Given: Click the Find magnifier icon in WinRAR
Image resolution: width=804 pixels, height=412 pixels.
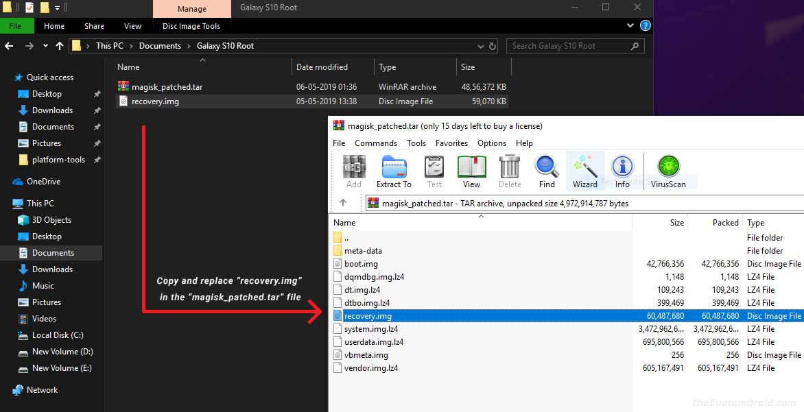Looking at the screenshot, I should tap(547, 171).
